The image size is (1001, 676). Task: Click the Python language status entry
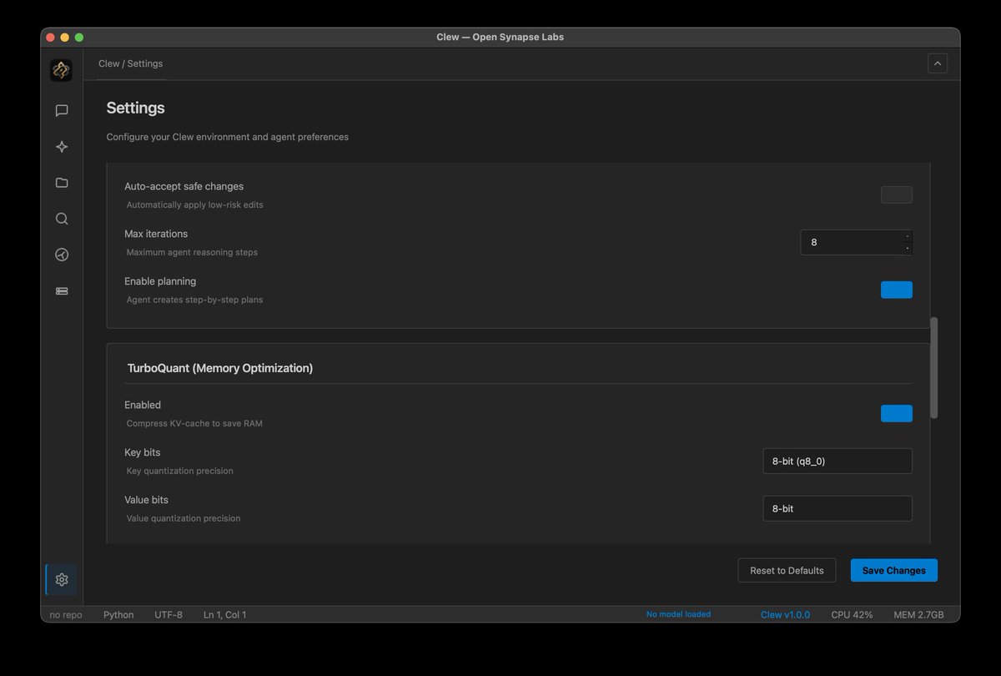tap(118, 615)
